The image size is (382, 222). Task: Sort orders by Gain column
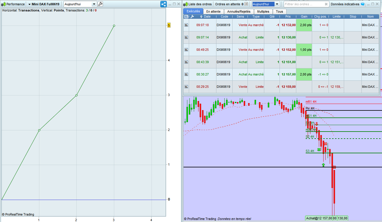(x=304, y=17)
